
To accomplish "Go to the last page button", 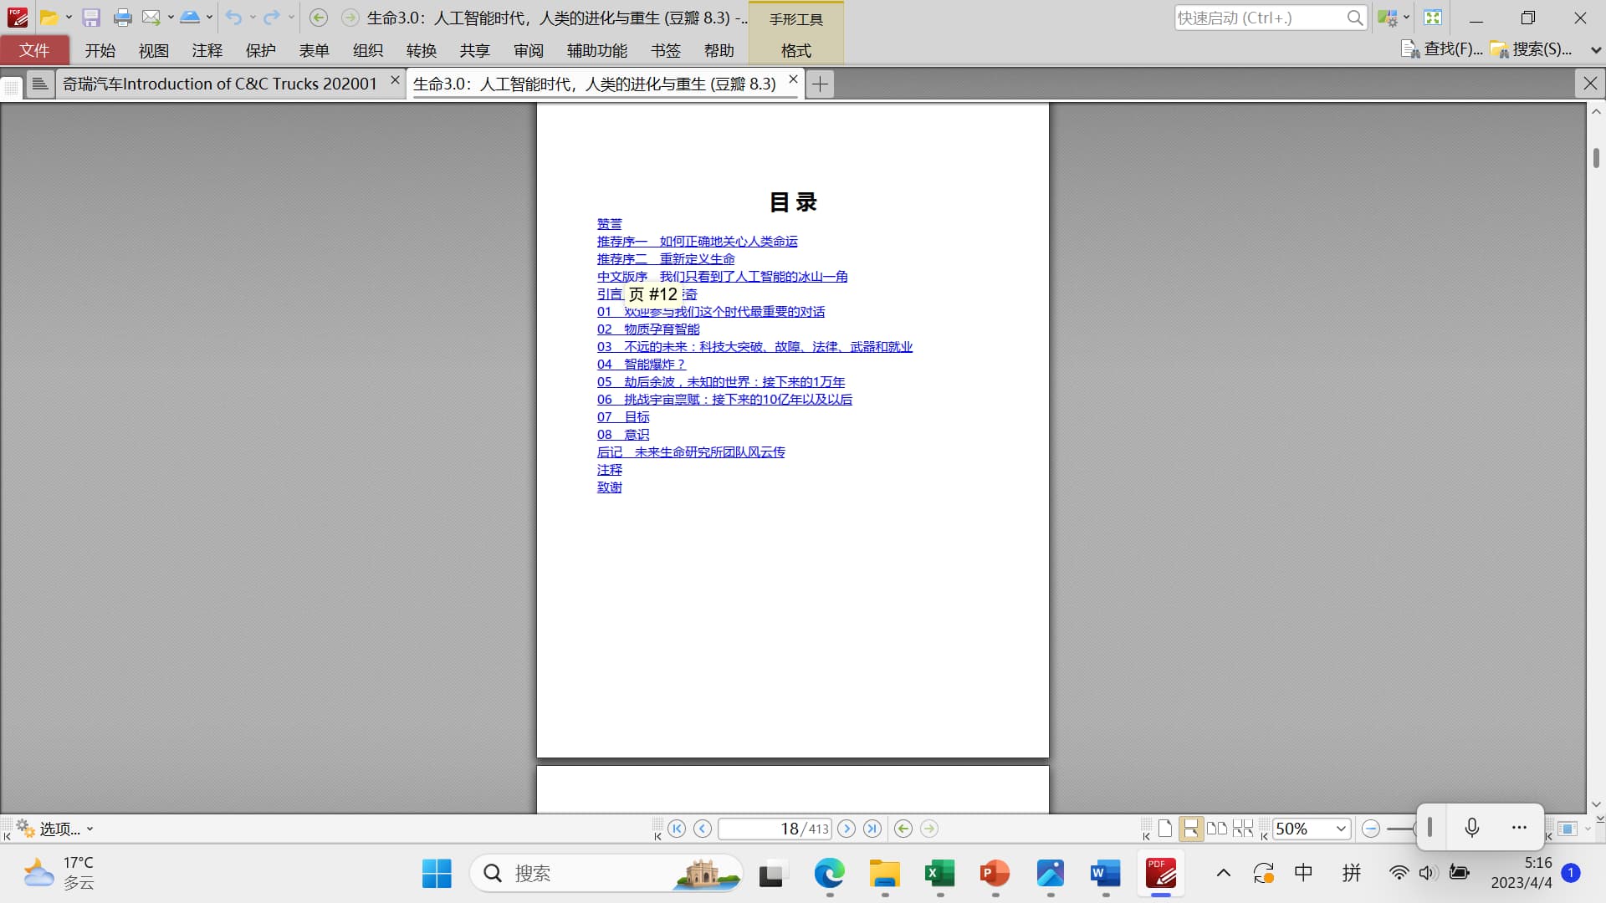I will pyautogui.click(x=872, y=829).
